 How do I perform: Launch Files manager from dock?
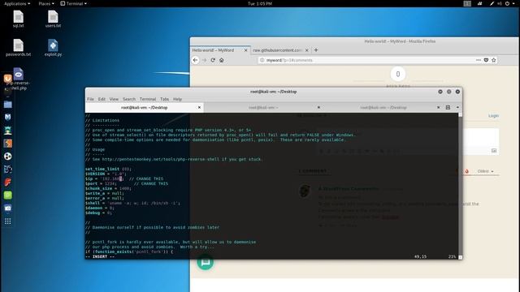(7, 105)
